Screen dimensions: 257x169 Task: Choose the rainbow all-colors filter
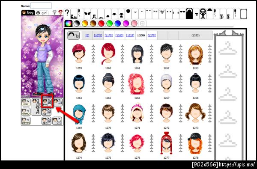point(69,24)
